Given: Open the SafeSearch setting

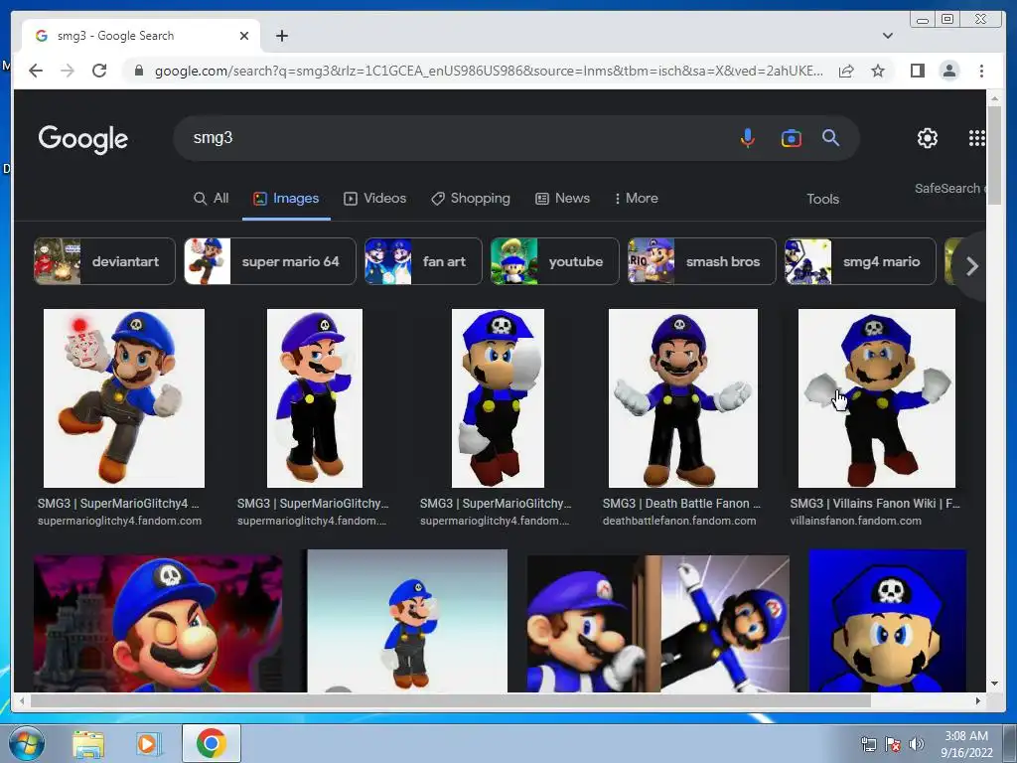Looking at the screenshot, I should tap(948, 188).
